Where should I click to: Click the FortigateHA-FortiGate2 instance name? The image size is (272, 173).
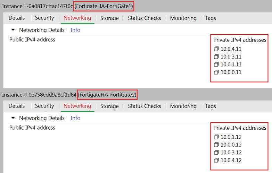point(107,95)
